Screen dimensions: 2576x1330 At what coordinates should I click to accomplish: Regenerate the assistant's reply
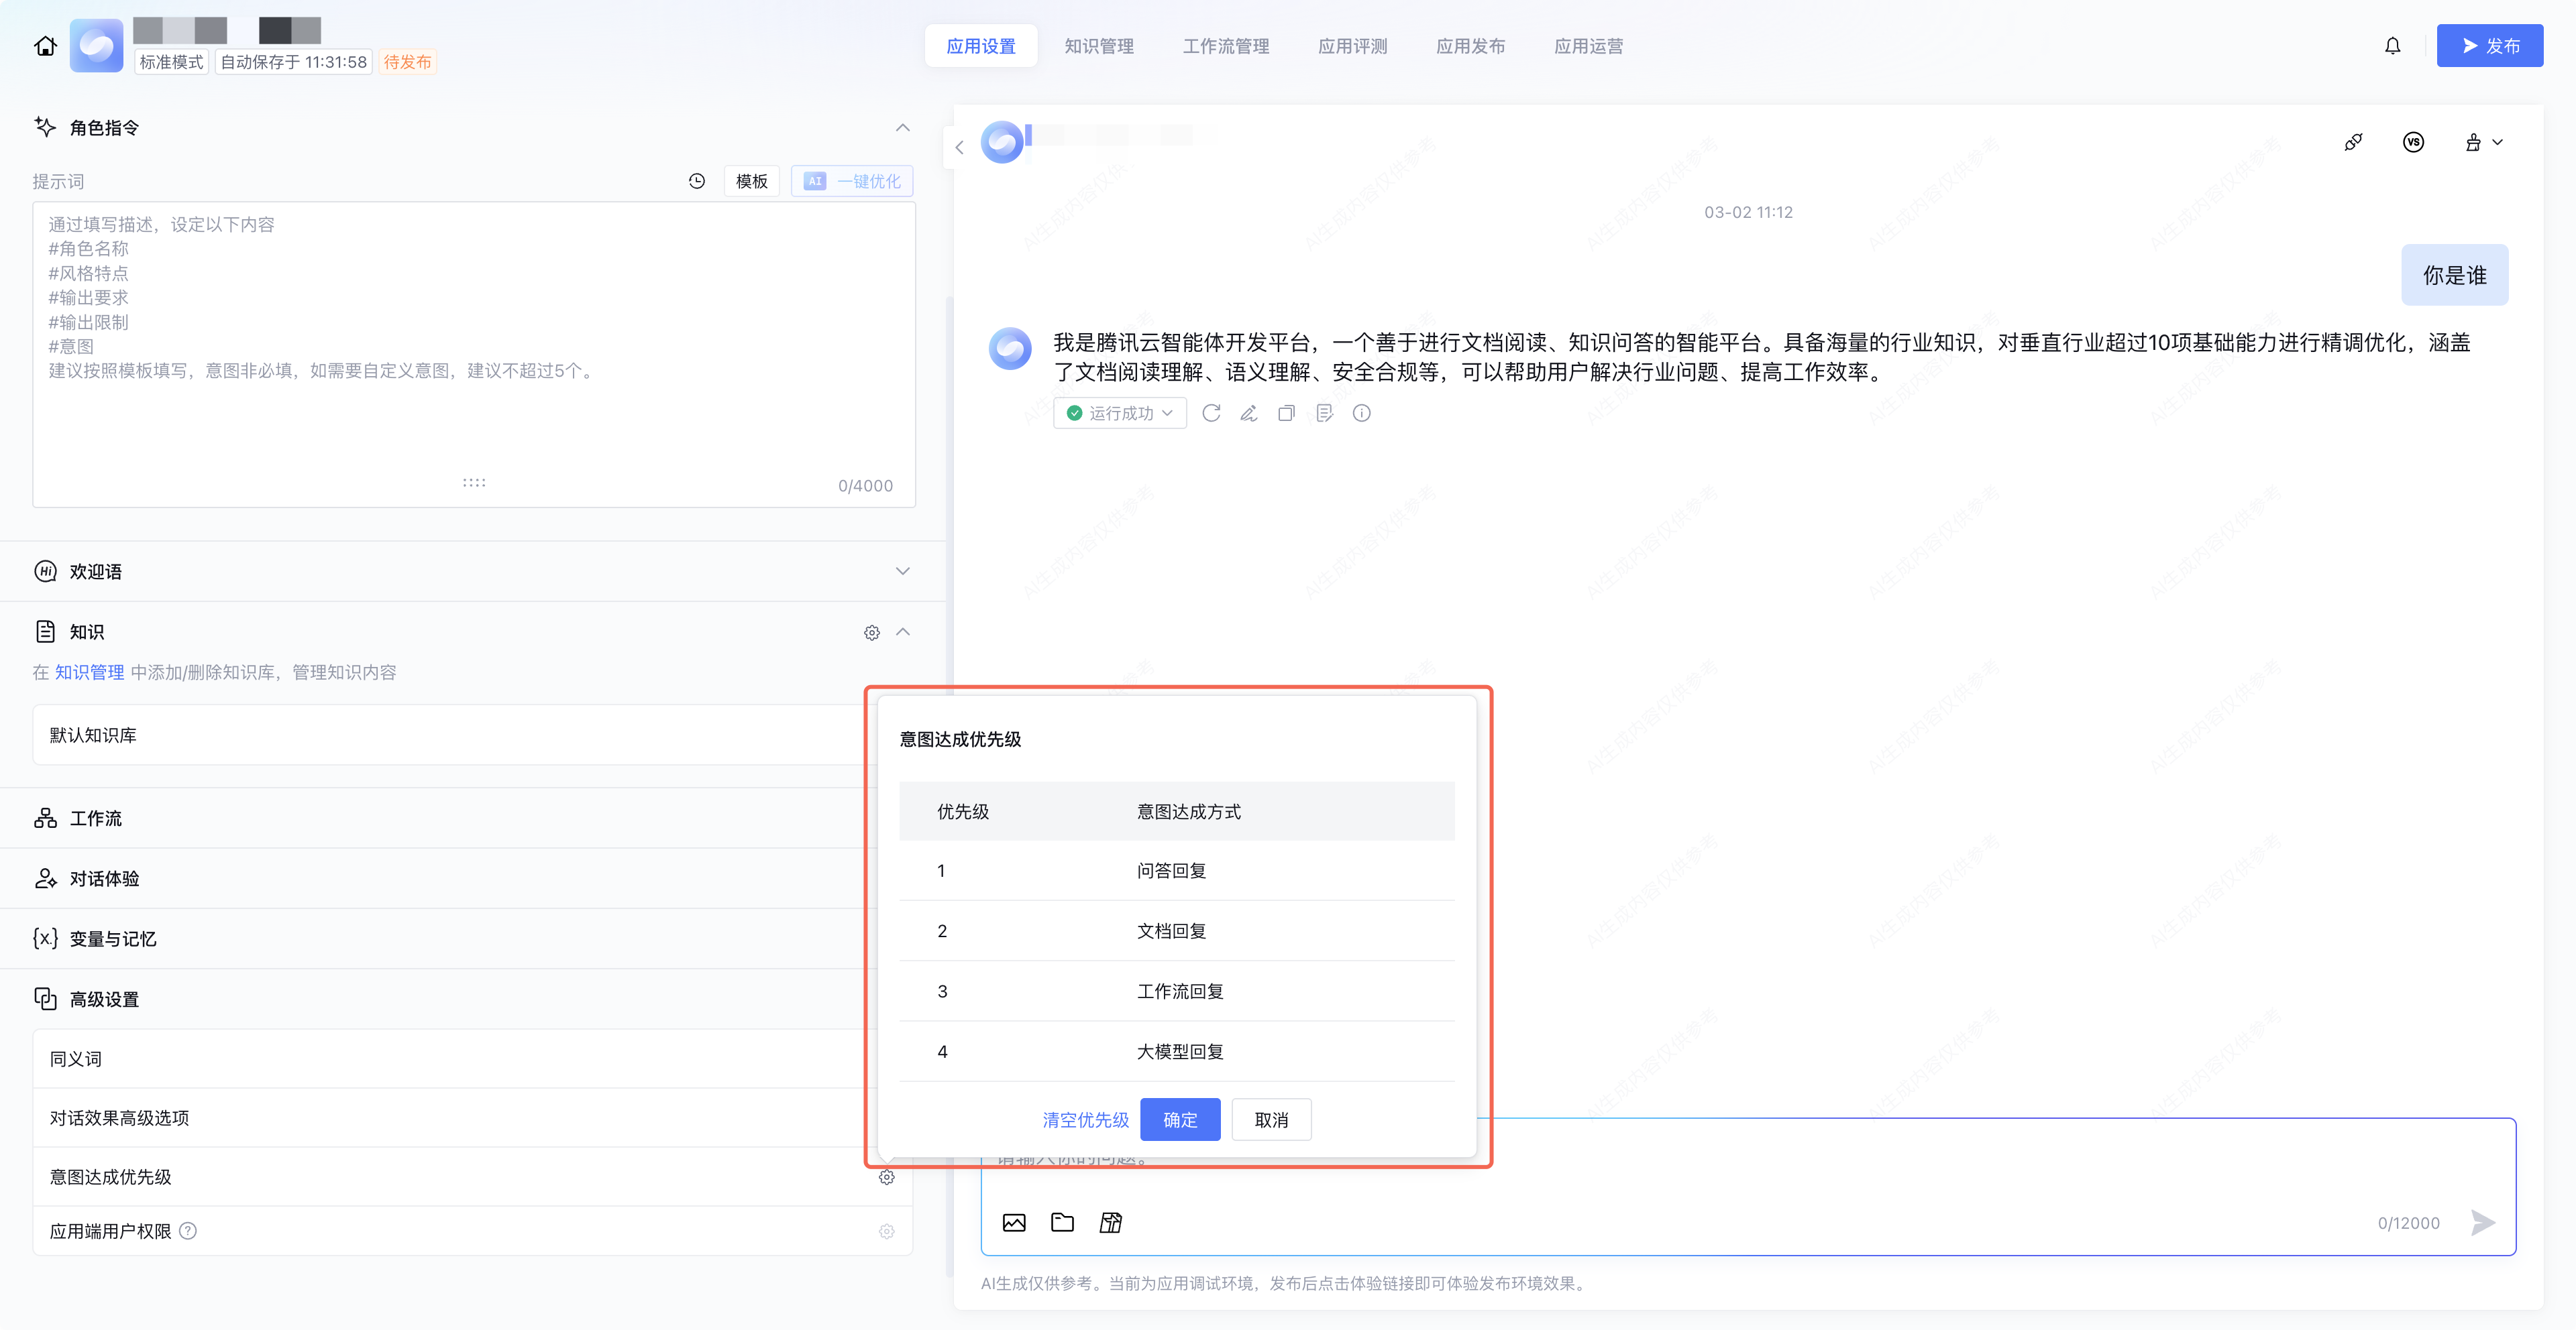coord(1211,413)
